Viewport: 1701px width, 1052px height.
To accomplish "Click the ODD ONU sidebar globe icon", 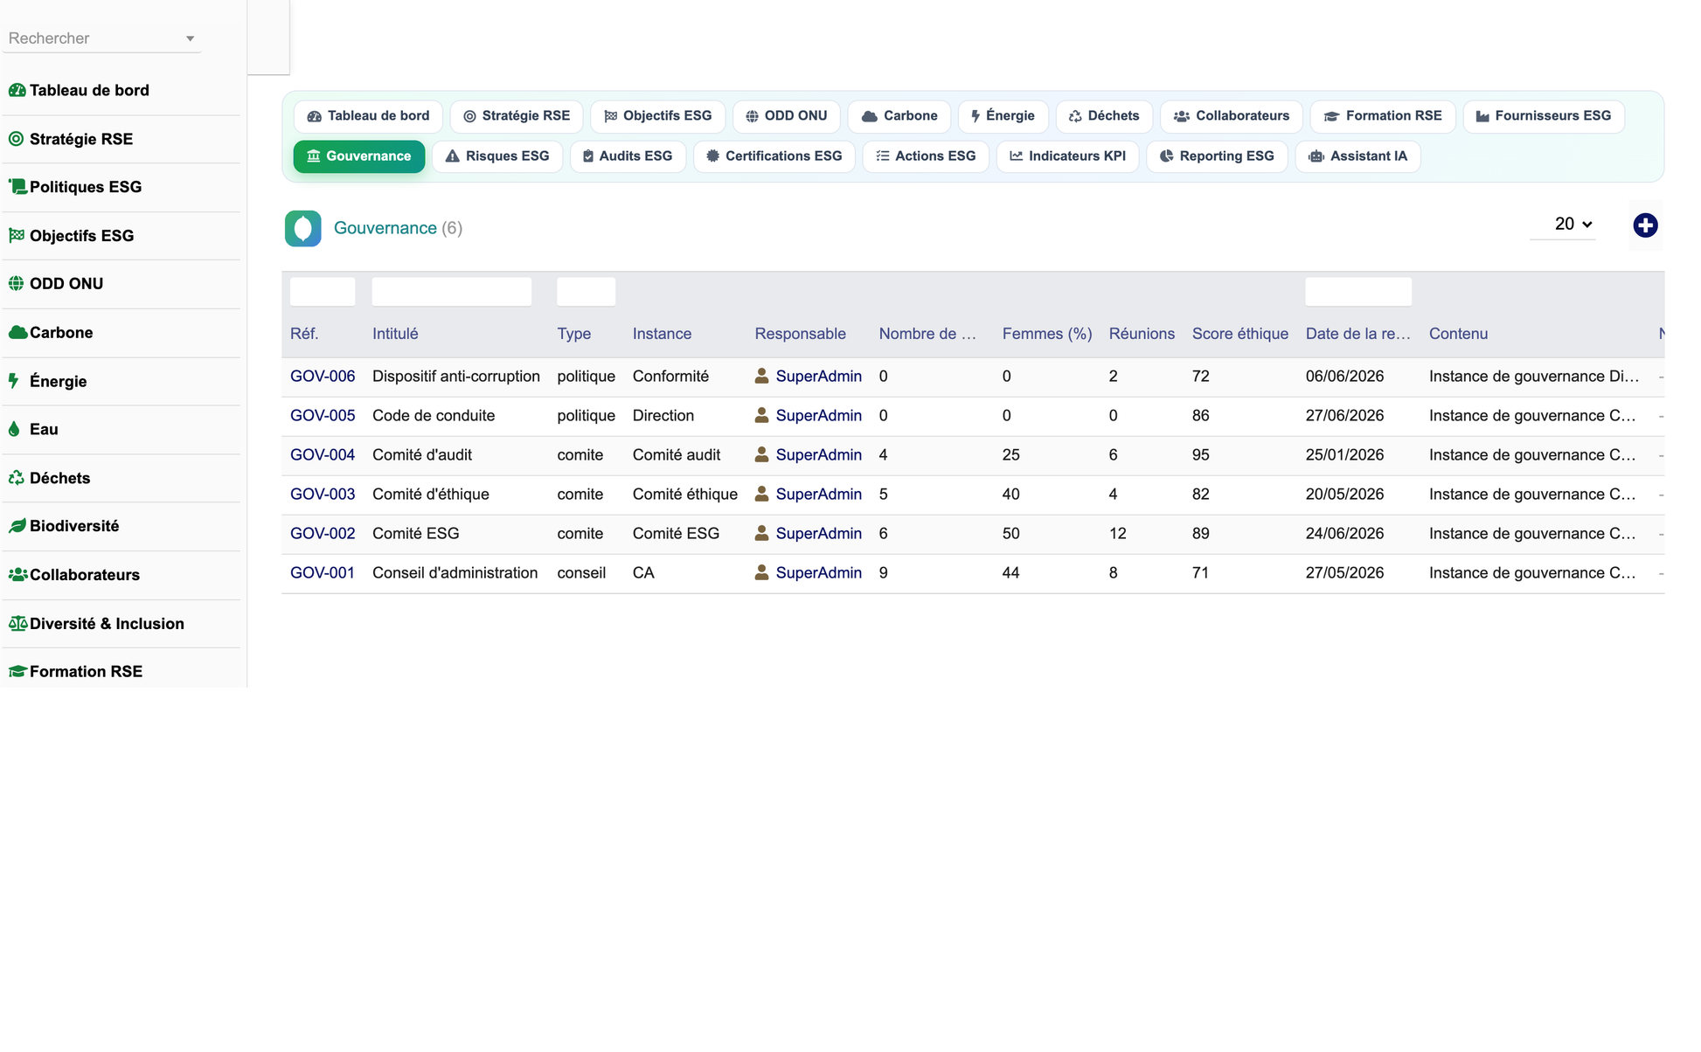I will [x=16, y=283].
